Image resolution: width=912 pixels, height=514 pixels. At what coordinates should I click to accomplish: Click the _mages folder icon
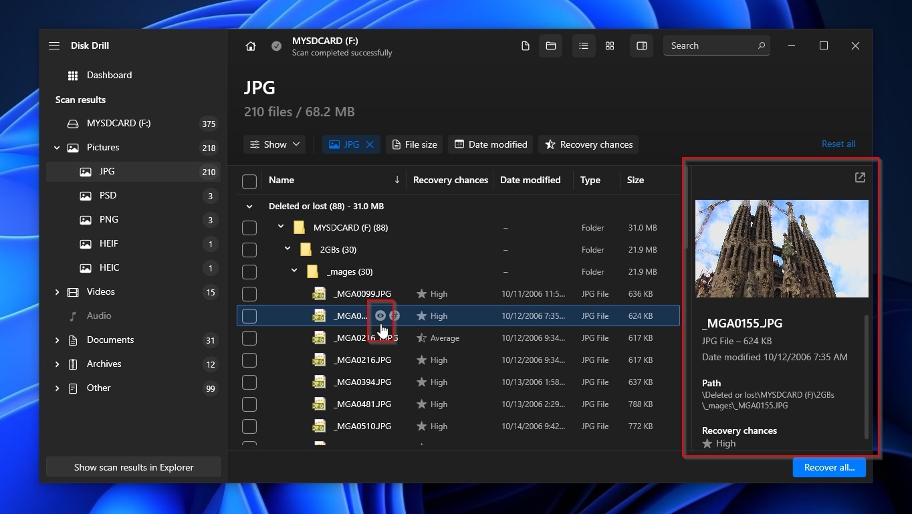(312, 271)
